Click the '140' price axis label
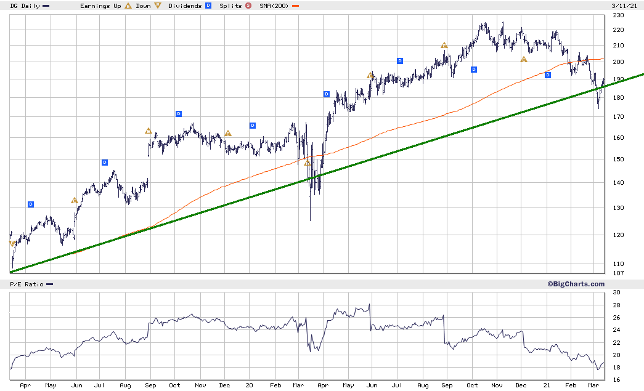The width and height of the screenshot is (644, 391). point(618,183)
